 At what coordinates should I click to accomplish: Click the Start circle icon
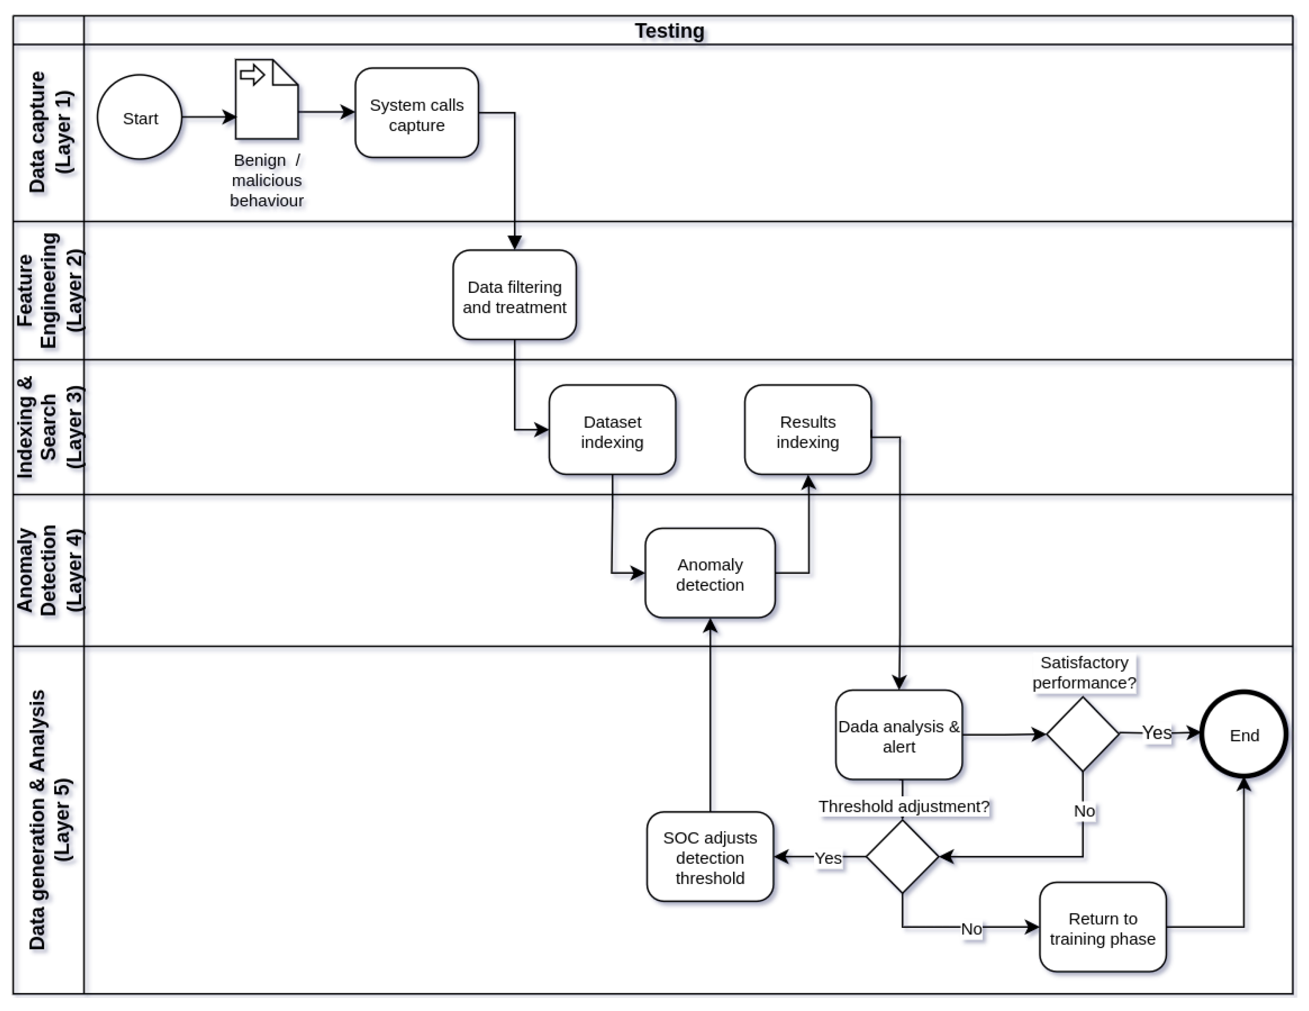(x=159, y=116)
